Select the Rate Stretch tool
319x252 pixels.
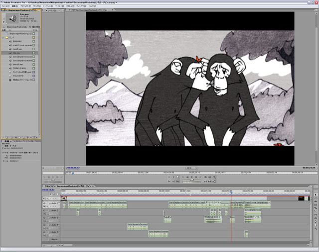coord(316,208)
